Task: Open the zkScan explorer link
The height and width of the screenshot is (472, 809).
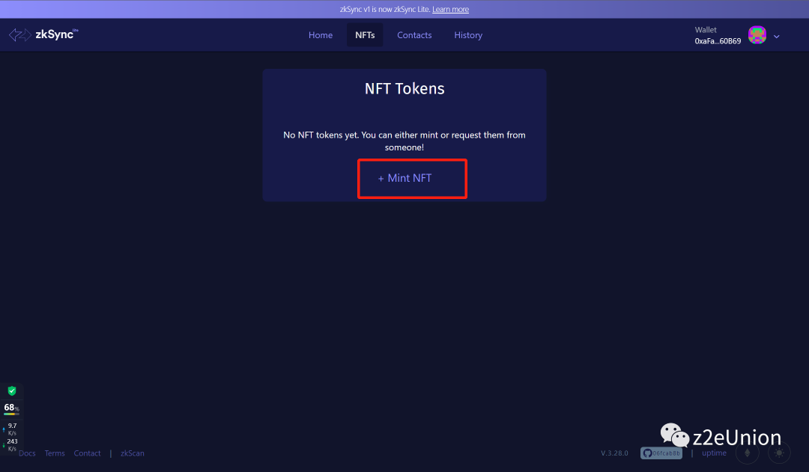Action: pyautogui.click(x=133, y=453)
